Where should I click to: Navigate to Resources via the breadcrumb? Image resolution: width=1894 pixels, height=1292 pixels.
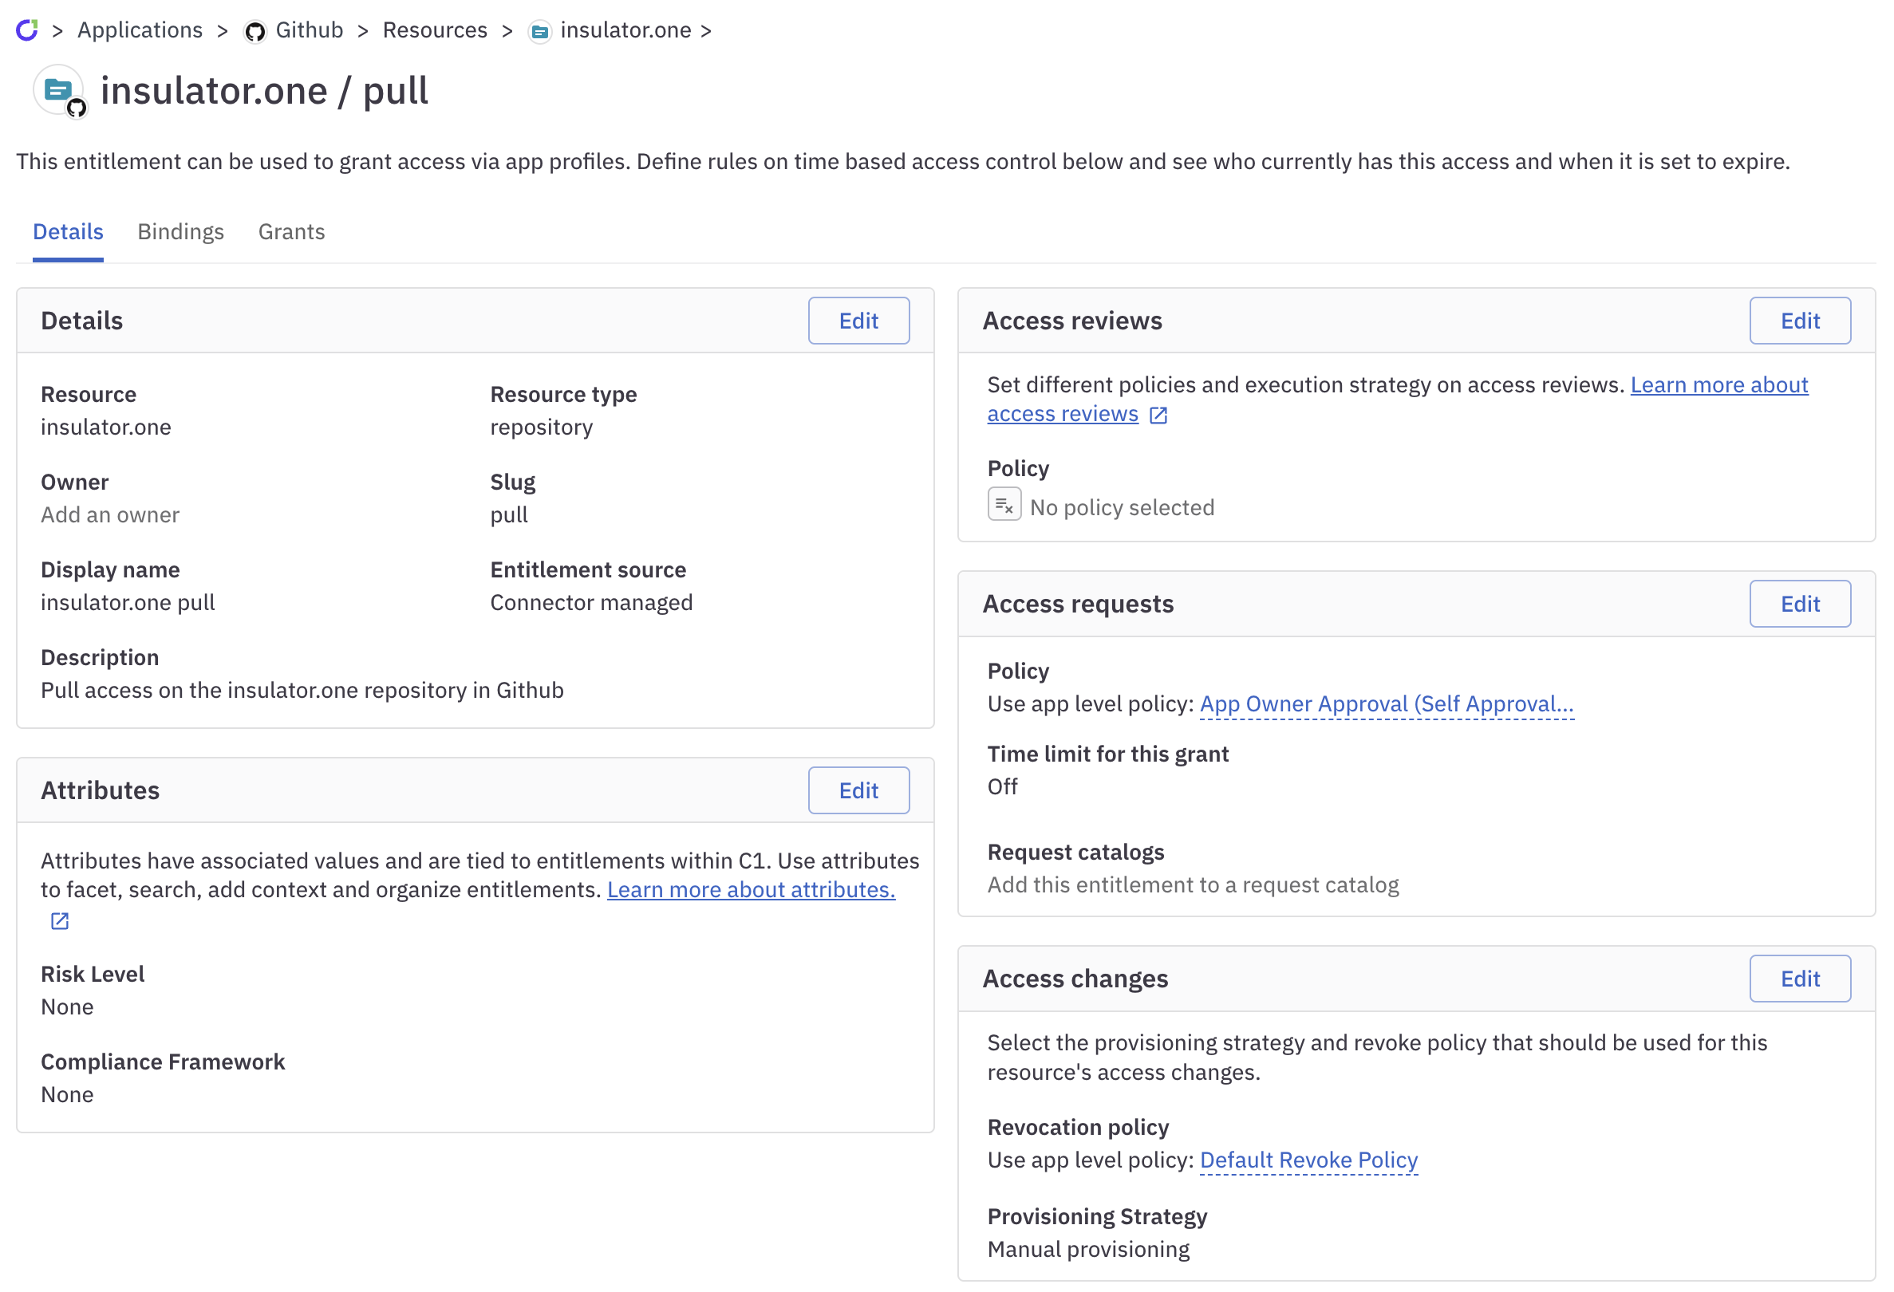pyautogui.click(x=434, y=30)
